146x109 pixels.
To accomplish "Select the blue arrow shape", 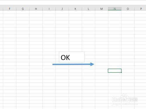I will 73,64.
